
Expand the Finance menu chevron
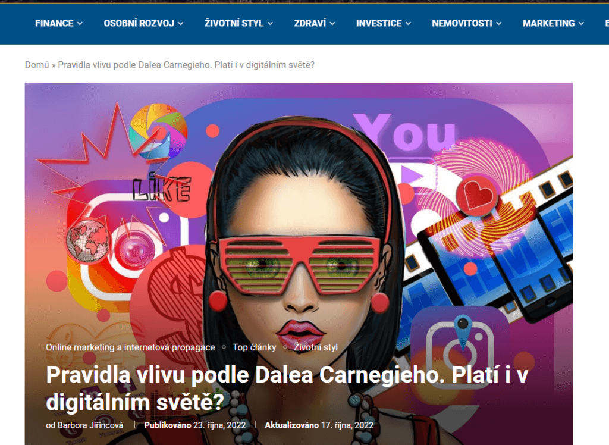[80, 24]
